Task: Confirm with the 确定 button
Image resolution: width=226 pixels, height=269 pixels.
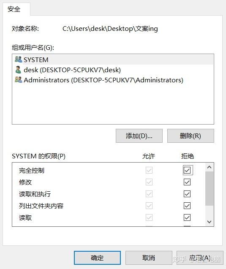Action: 97,258
